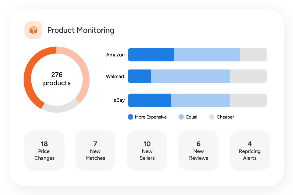Image resolution: width=293 pixels, height=195 pixels.
Task: Click the Cheaper gray legend dot
Action: pyautogui.click(x=212, y=117)
